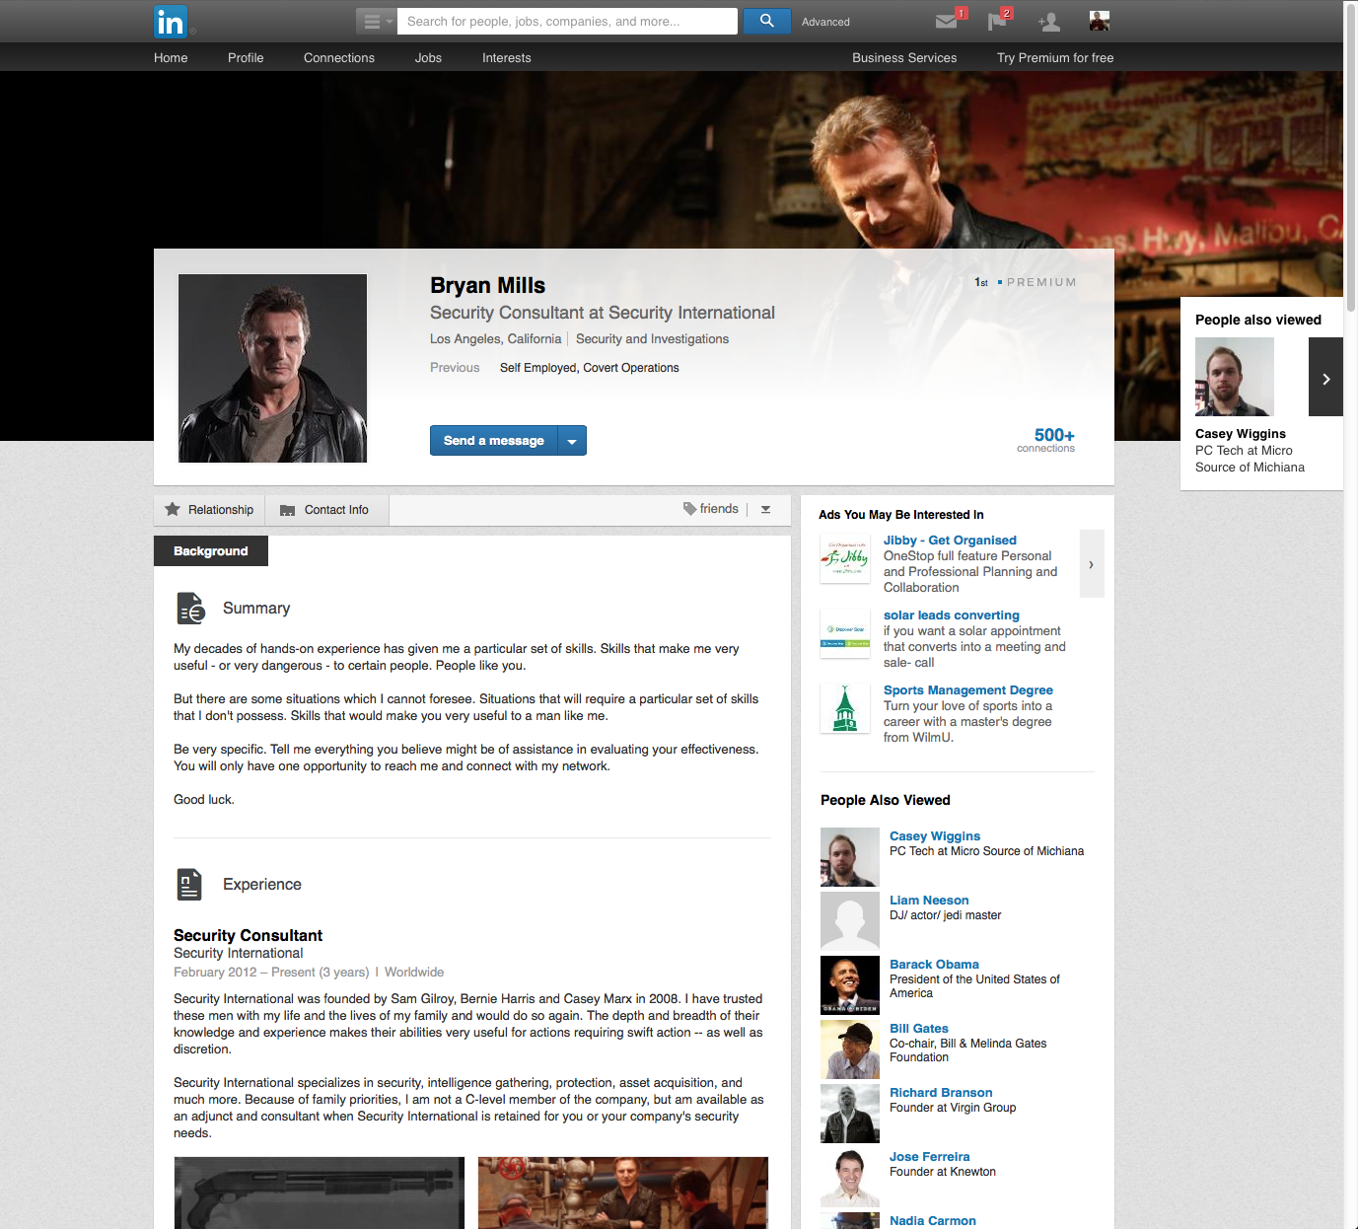Click the blue search magnifier button
Image resolution: width=1358 pixels, height=1229 pixels.
(x=766, y=21)
